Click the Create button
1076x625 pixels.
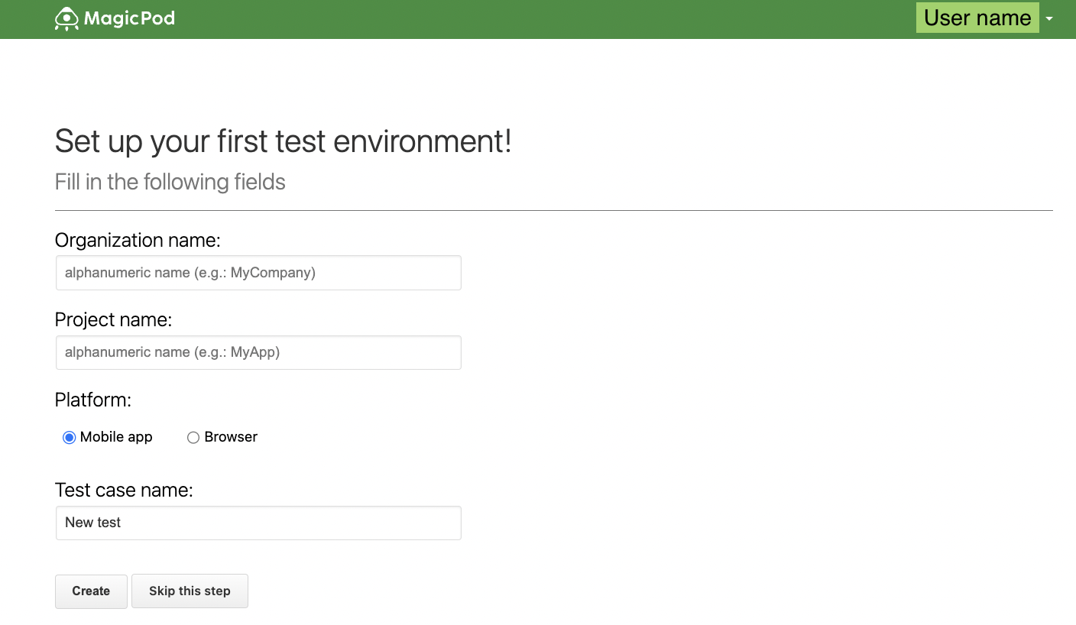[91, 591]
